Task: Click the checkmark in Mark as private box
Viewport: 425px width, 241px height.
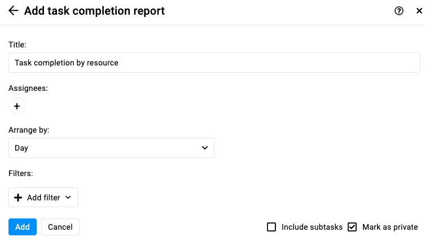Action: 352,227
